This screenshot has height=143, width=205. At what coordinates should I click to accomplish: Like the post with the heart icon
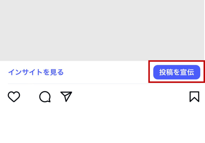[x=14, y=97]
